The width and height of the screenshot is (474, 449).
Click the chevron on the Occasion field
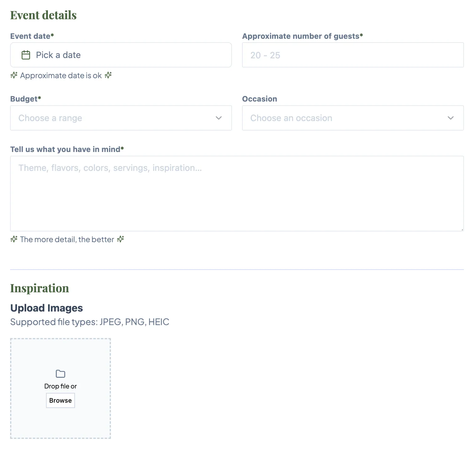(451, 118)
